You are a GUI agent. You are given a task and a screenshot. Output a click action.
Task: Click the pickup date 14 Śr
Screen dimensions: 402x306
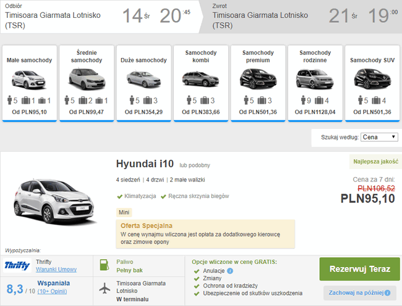coord(136,16)
